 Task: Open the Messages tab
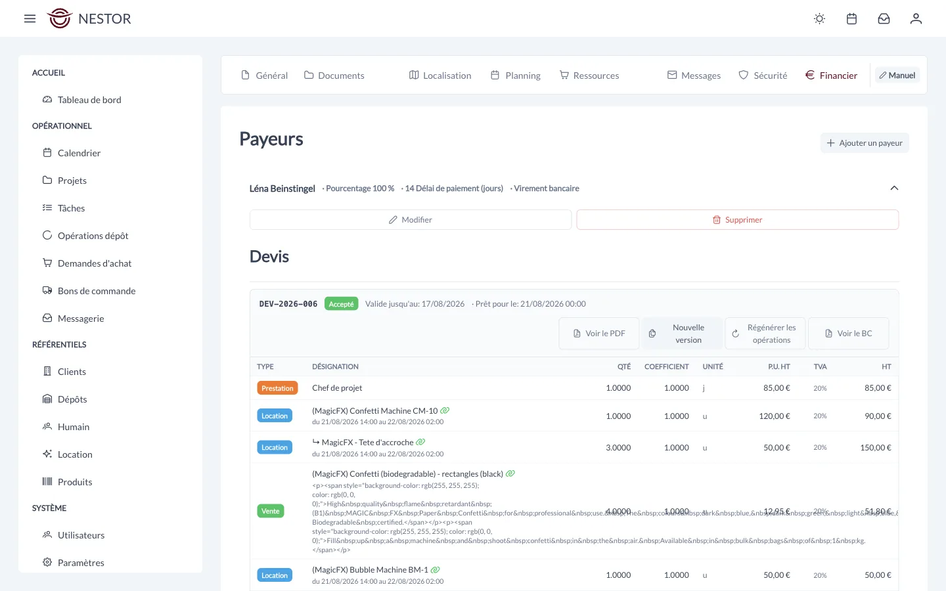694,76
